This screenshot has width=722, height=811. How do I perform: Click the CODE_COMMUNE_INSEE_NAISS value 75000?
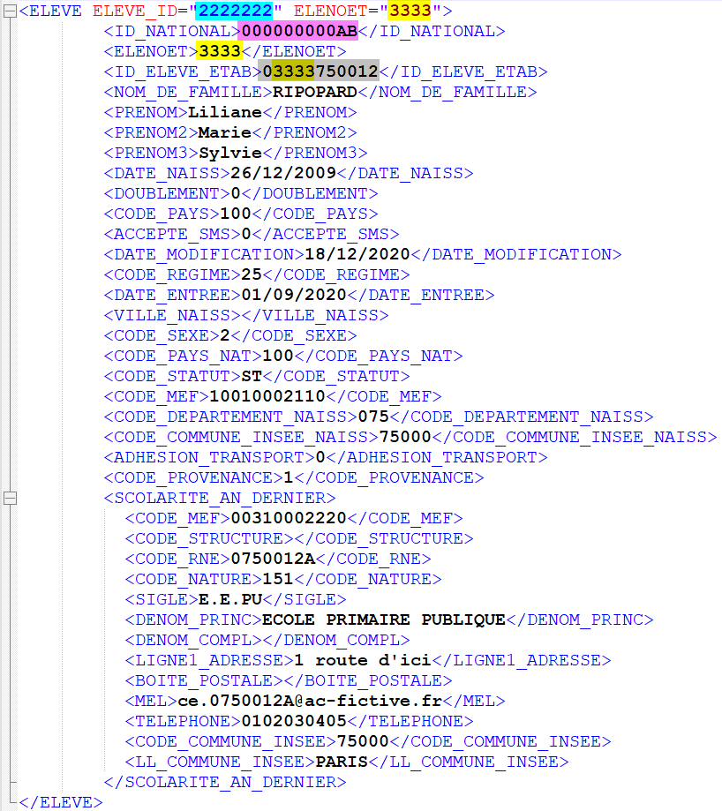[x=405, y=437]
